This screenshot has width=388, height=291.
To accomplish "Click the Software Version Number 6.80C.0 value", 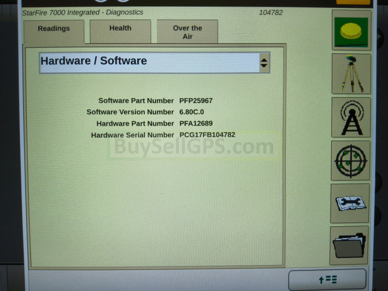I will tap(192, 112).
